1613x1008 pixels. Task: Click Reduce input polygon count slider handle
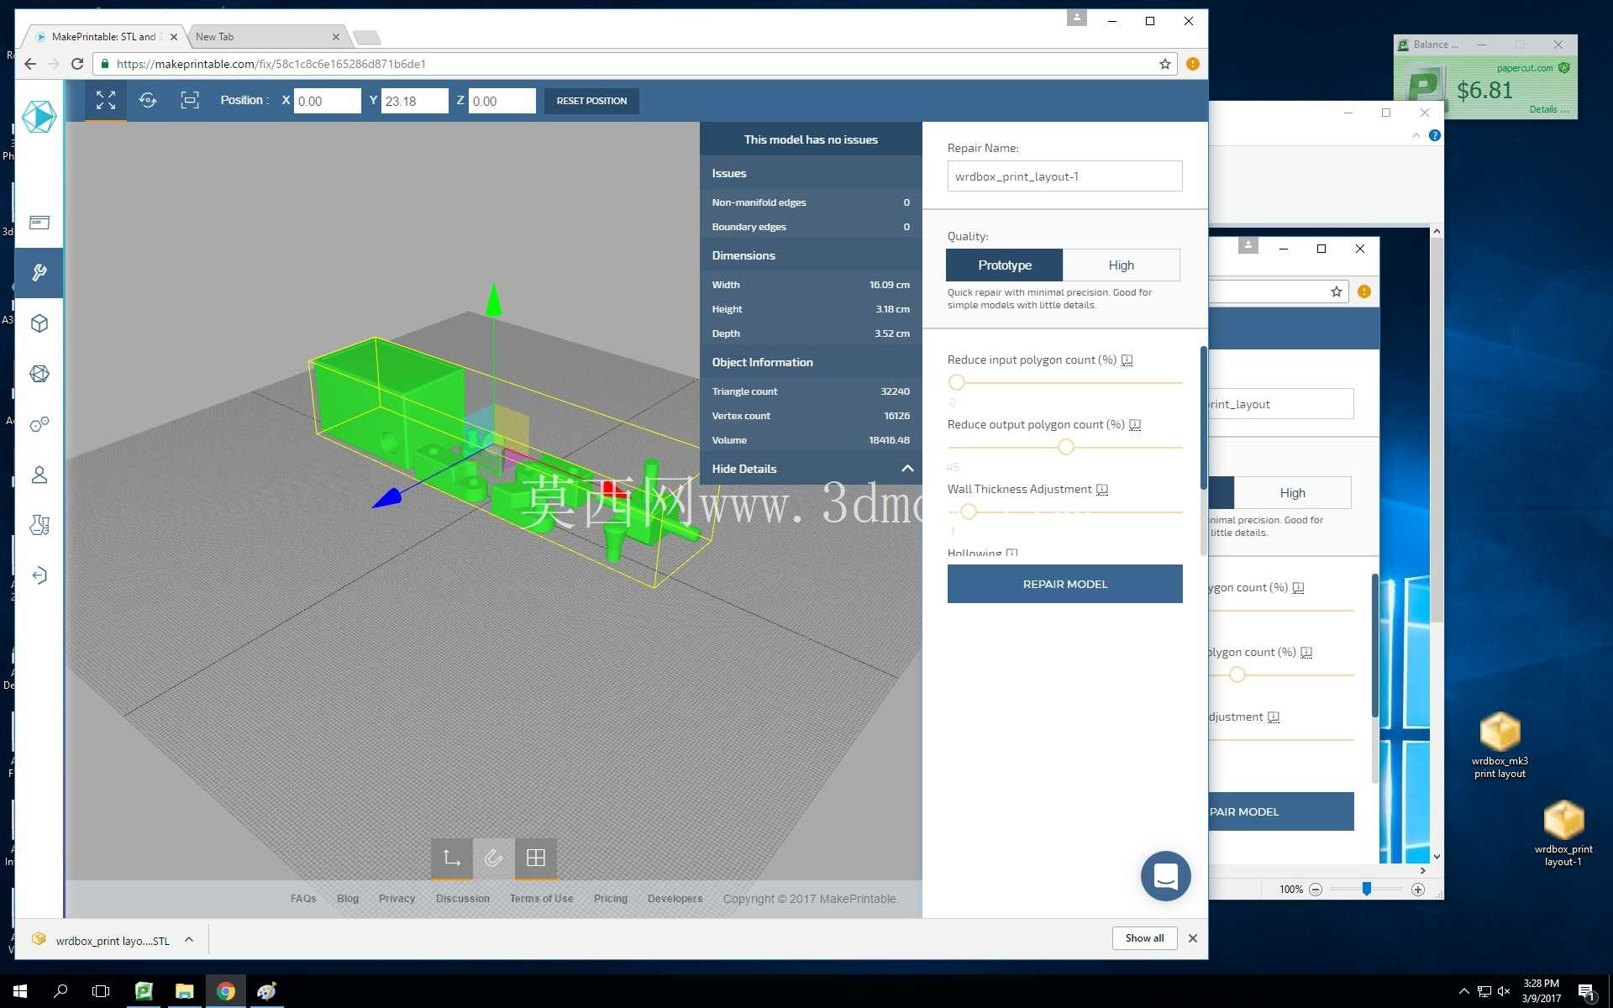coord(956,382)
